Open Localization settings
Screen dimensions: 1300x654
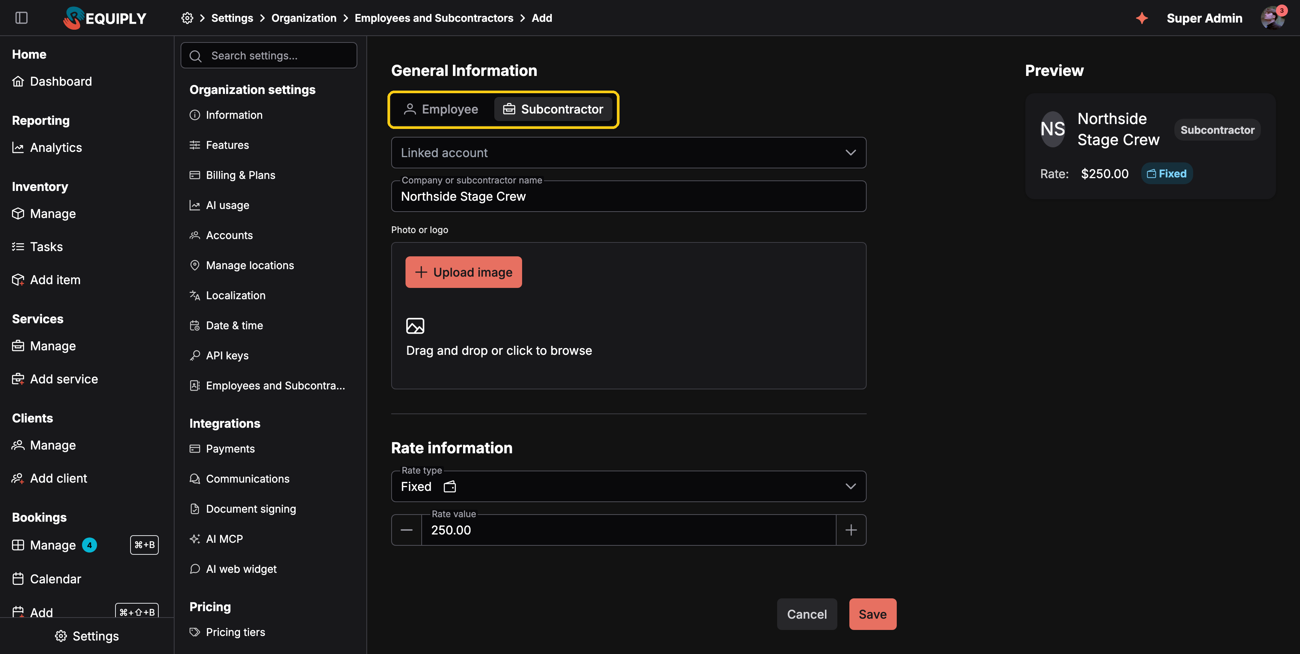pos(227,295)
